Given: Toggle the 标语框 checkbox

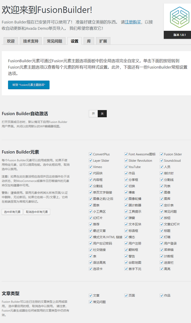Looking at the screenshot, I should tap(126, 231).
